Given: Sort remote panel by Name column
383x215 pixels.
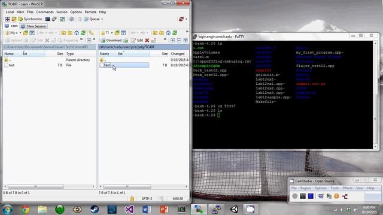Looking at the screenshot, I should tap(104, 54).
